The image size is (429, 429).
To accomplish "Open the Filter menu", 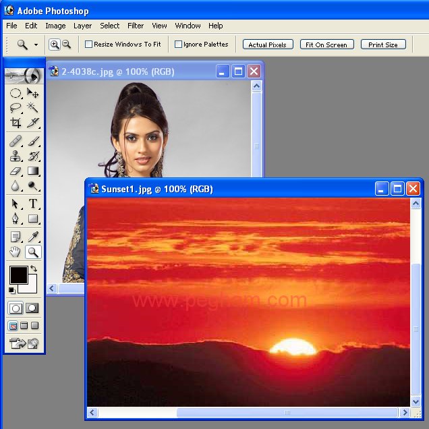I will click(x=136, y=26).
